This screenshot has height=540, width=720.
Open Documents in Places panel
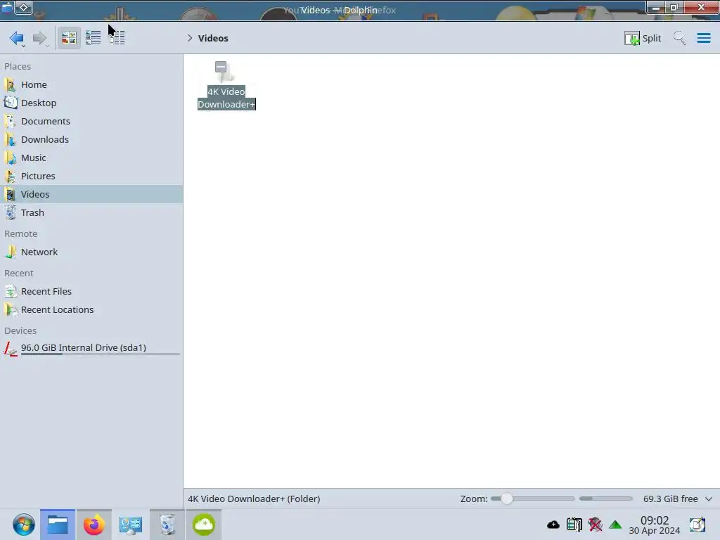[x=91, y=121]
